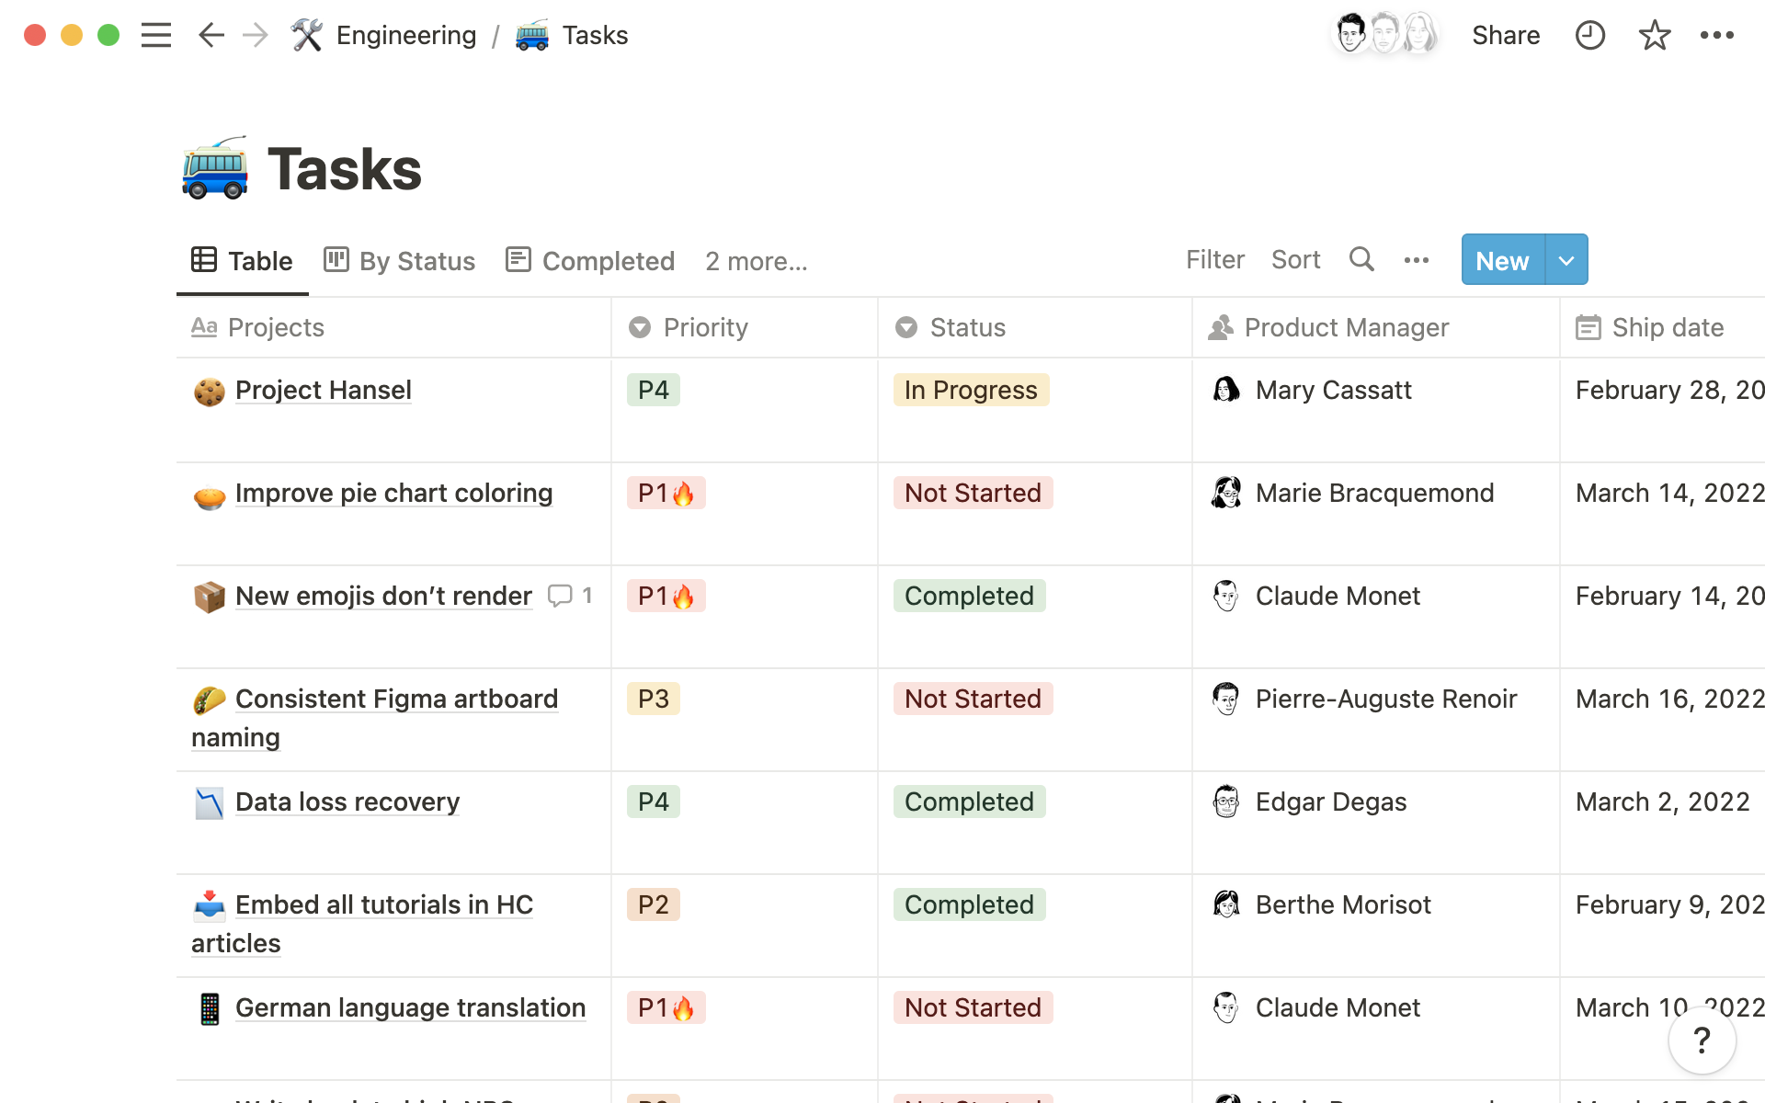
Task: Click the Sort icon
Action: [x=1295, y=259]
